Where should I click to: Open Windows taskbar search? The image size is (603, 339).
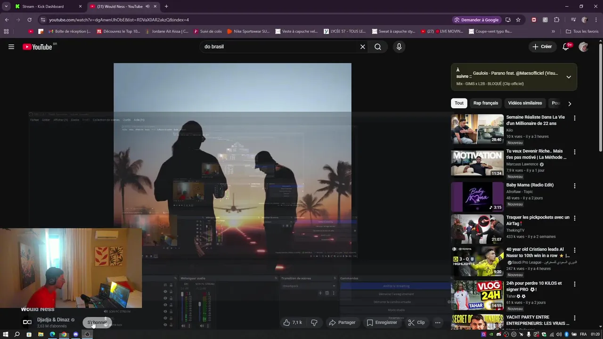pyautogui.click(x=17, y=334)
